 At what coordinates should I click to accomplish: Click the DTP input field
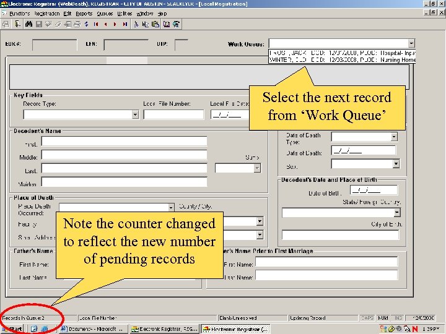[x=181, y=45]
